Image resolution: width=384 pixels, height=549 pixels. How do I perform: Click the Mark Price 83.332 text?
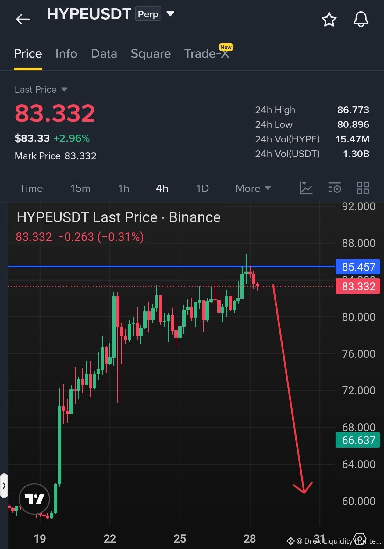(x=55, y=156)
